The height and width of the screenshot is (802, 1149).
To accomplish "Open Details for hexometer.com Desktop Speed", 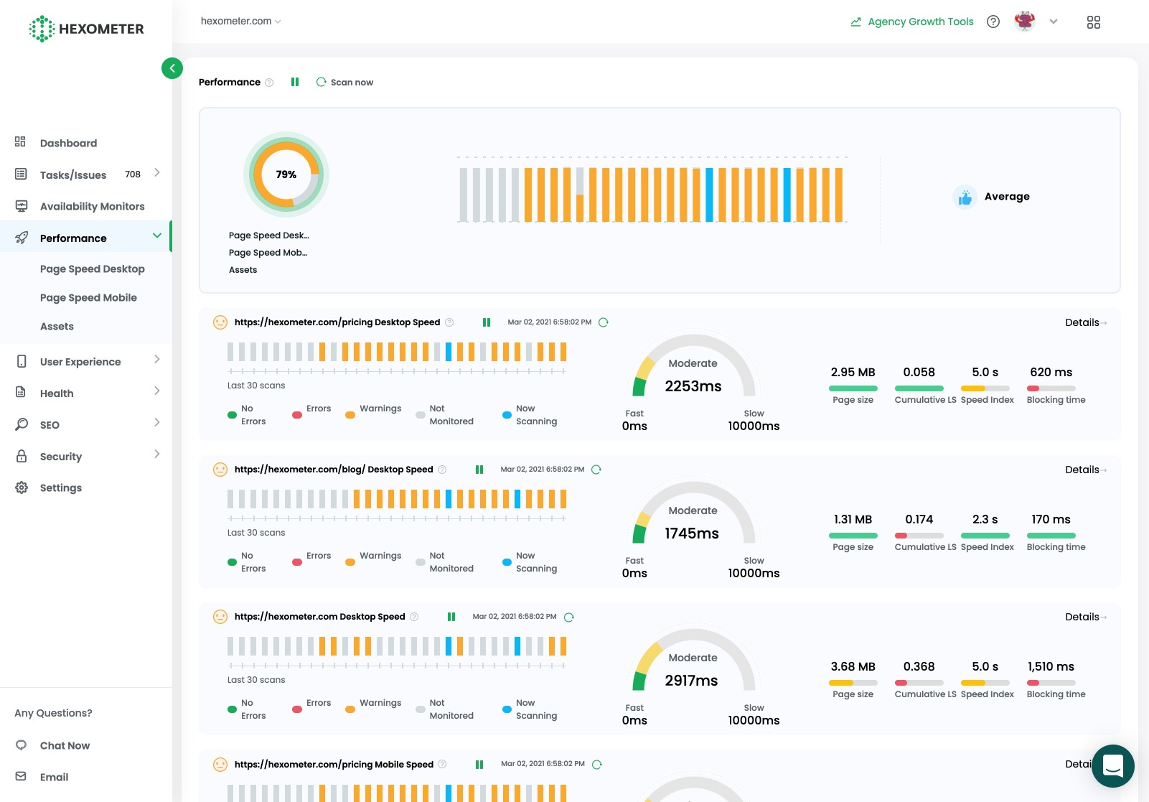I will (1086, 617).
